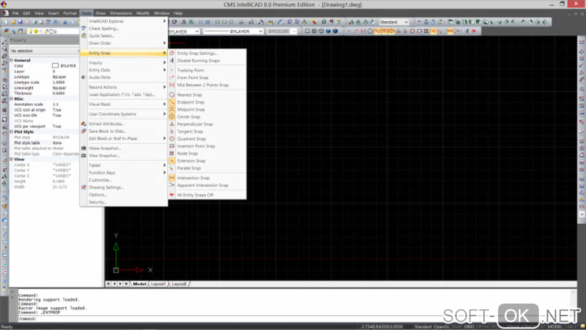Open the File menu
This screenshot has width=586, height=330.
pyautogui.click(x=16, y=13)
